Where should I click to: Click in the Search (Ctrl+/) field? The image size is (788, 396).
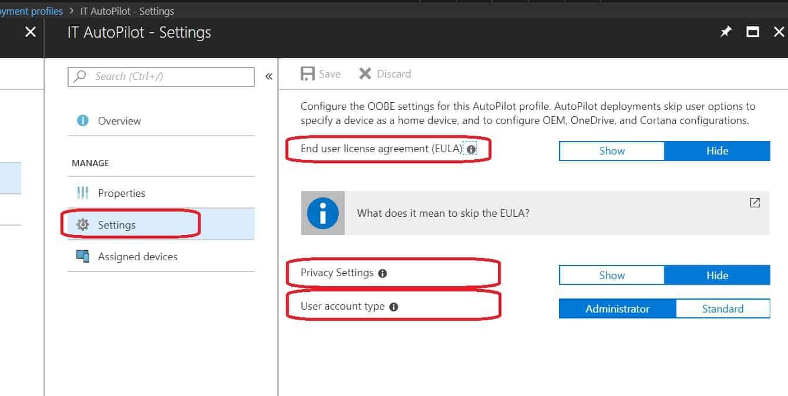(x=161, y=76)
